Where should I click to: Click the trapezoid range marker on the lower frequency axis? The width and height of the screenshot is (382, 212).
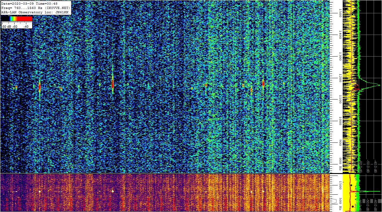(x=334, y=201)
